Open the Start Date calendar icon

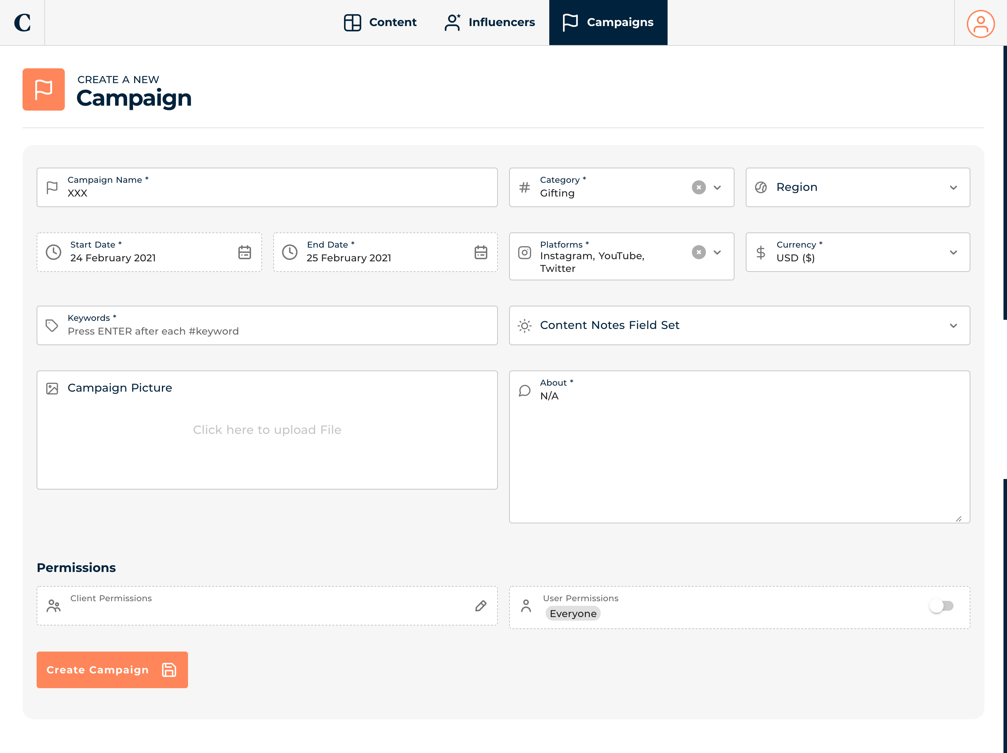click(244, 252)
